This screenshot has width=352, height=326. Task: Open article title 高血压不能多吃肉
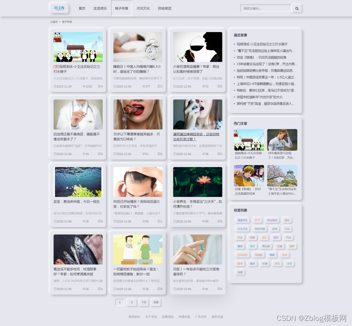click(x=75, y=271)
